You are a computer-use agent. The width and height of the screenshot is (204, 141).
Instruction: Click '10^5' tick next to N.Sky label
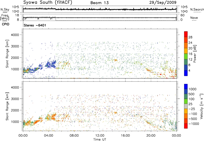[x=16, y=7]
